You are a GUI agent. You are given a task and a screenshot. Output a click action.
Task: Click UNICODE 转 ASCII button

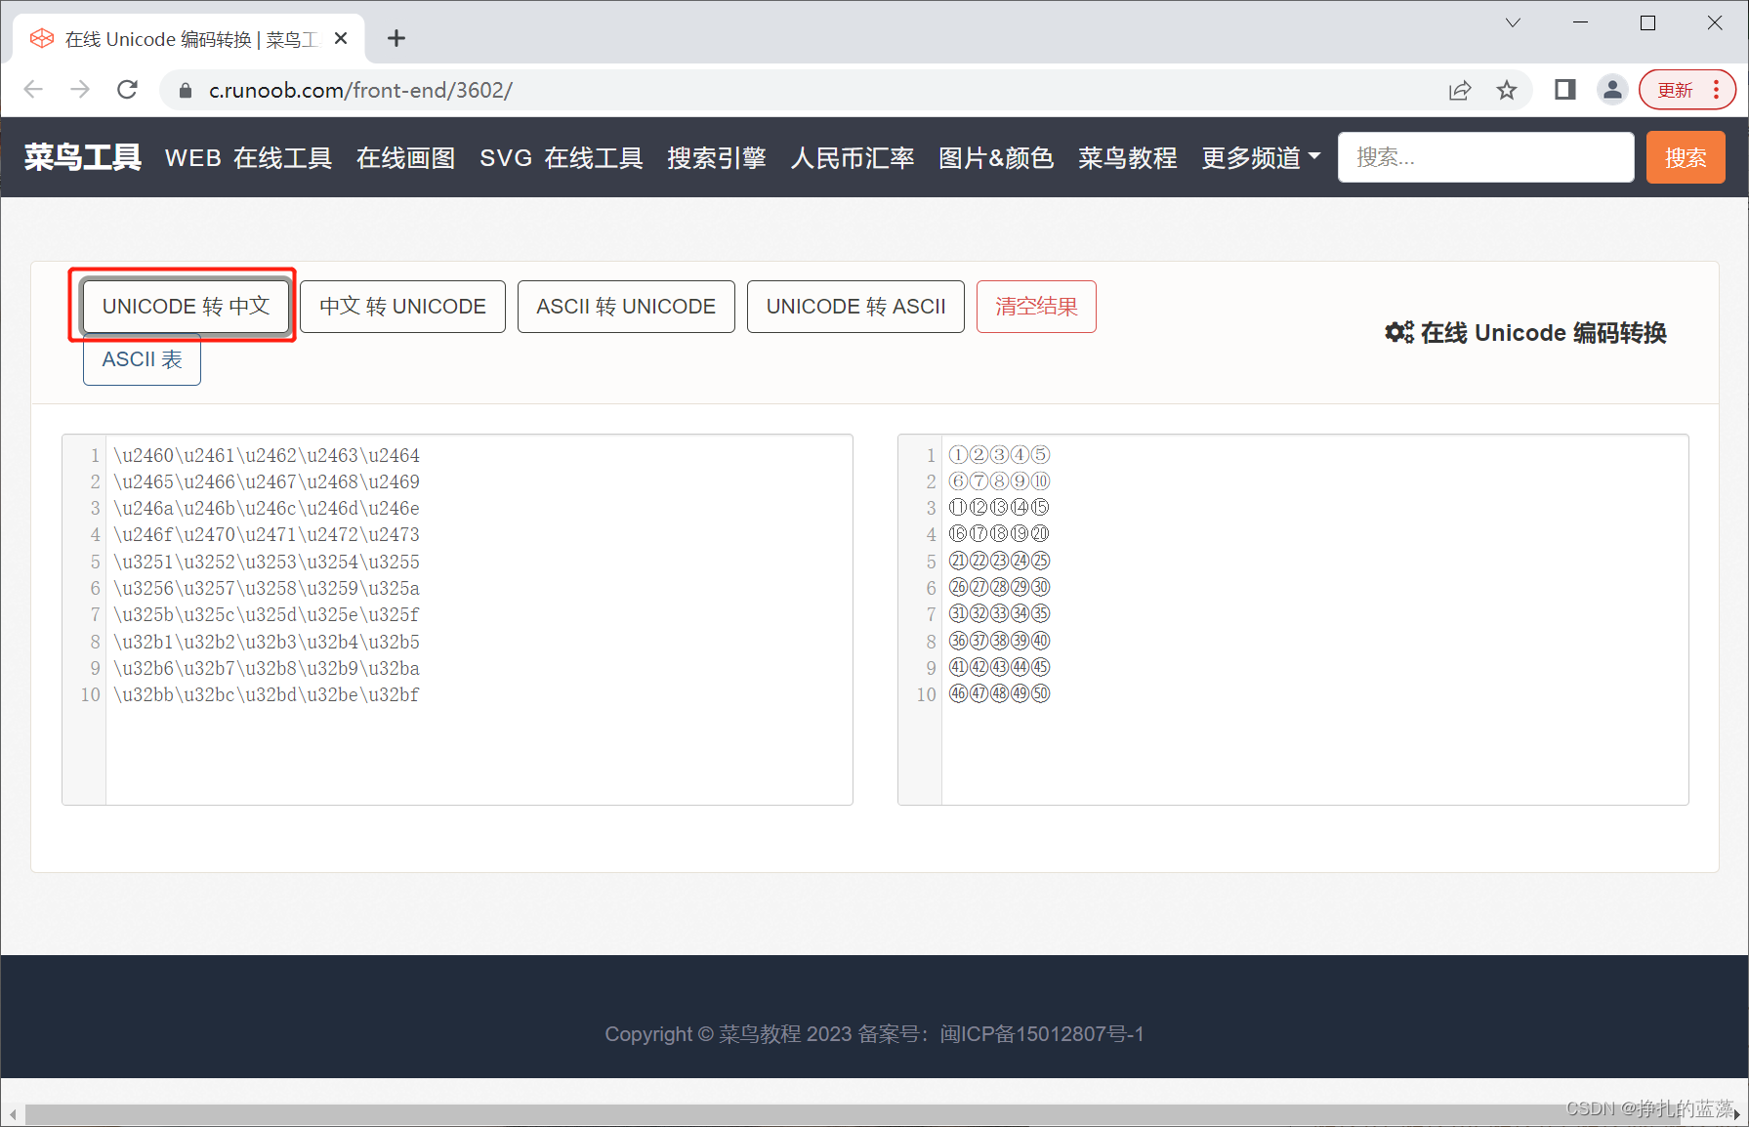[x=855, y=307]
